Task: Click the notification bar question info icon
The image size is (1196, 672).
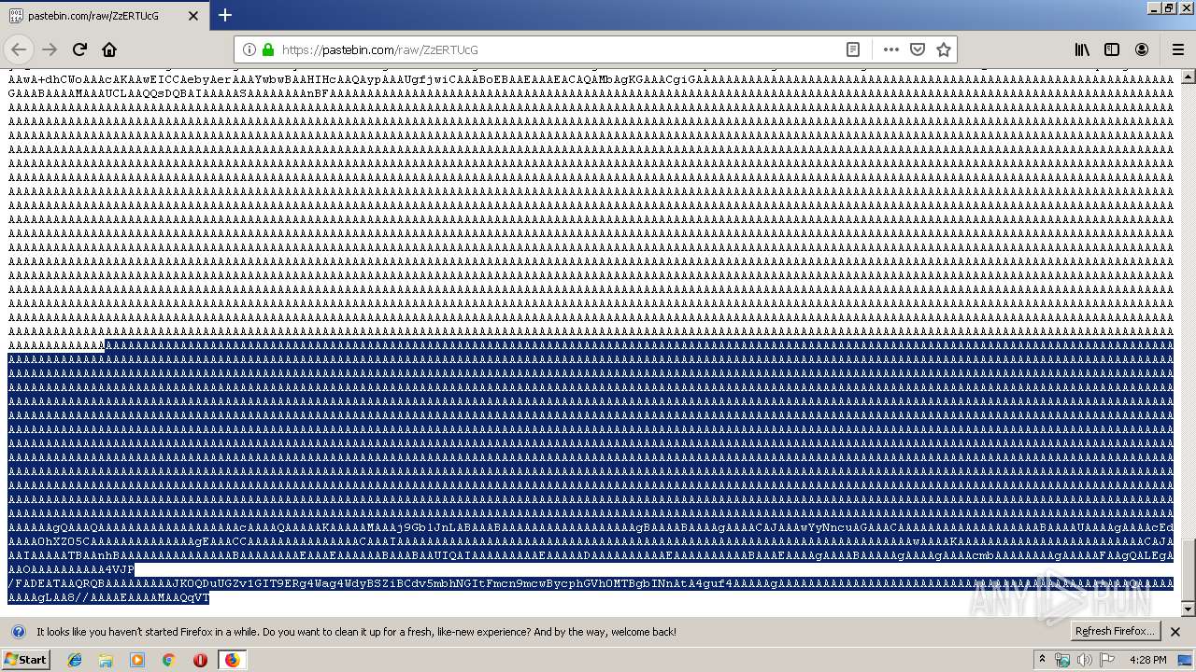Action: [18, 632]
